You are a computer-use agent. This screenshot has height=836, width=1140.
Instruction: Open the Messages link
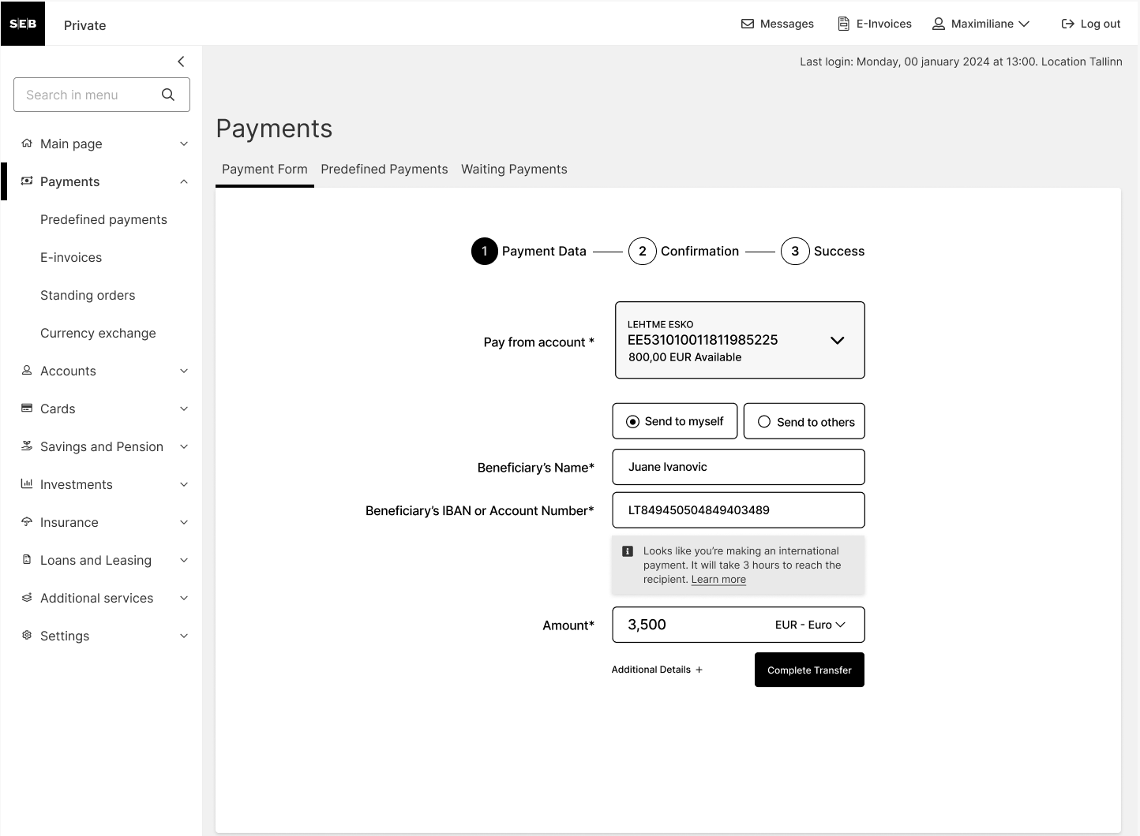(778, 24)
